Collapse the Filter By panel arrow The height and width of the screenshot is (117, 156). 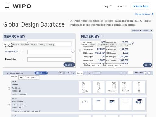pyautogui.click(x=102, y=36)
